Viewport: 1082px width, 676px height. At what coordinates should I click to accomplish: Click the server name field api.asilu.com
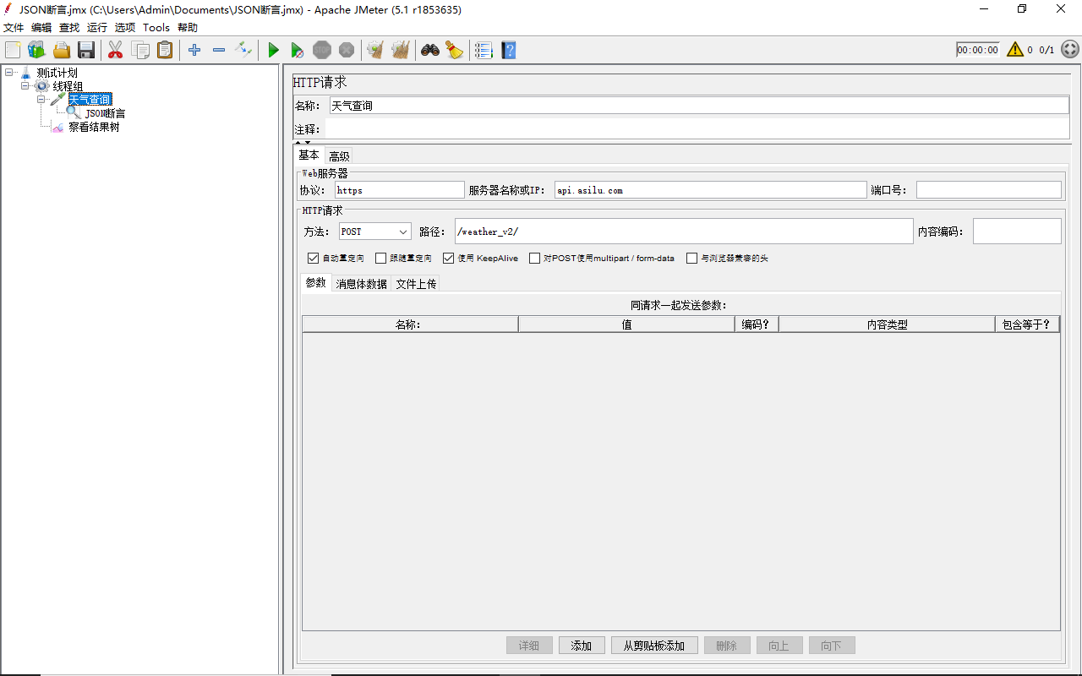(711, 190)
